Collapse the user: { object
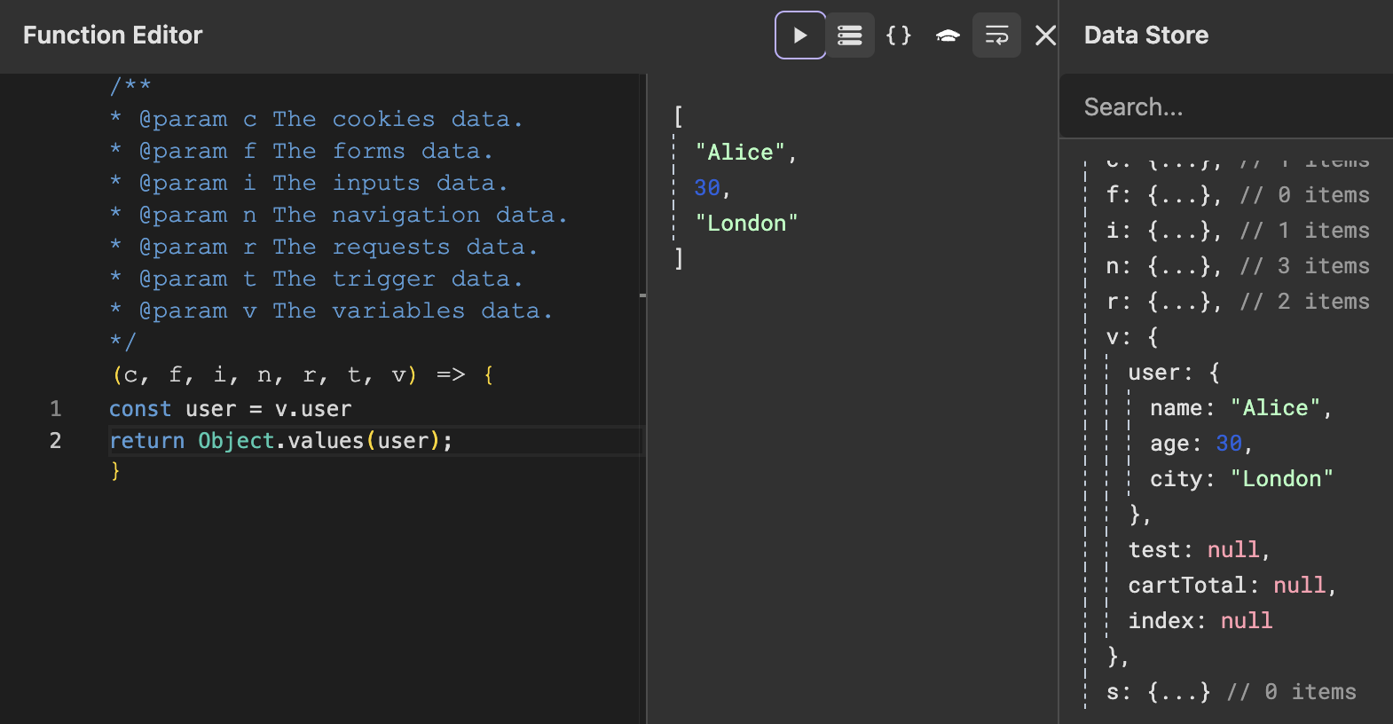This screenshot has height=724, width=1393. click(x=1174, y=373)
